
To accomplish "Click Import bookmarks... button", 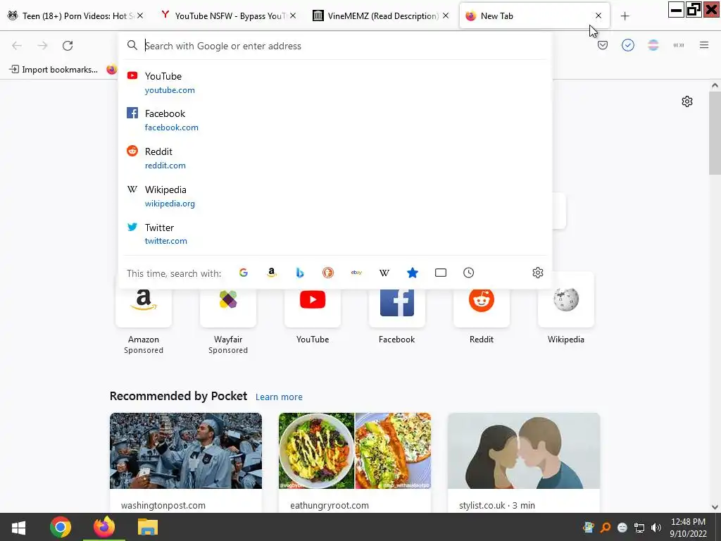I will click(x=54, y=70).
